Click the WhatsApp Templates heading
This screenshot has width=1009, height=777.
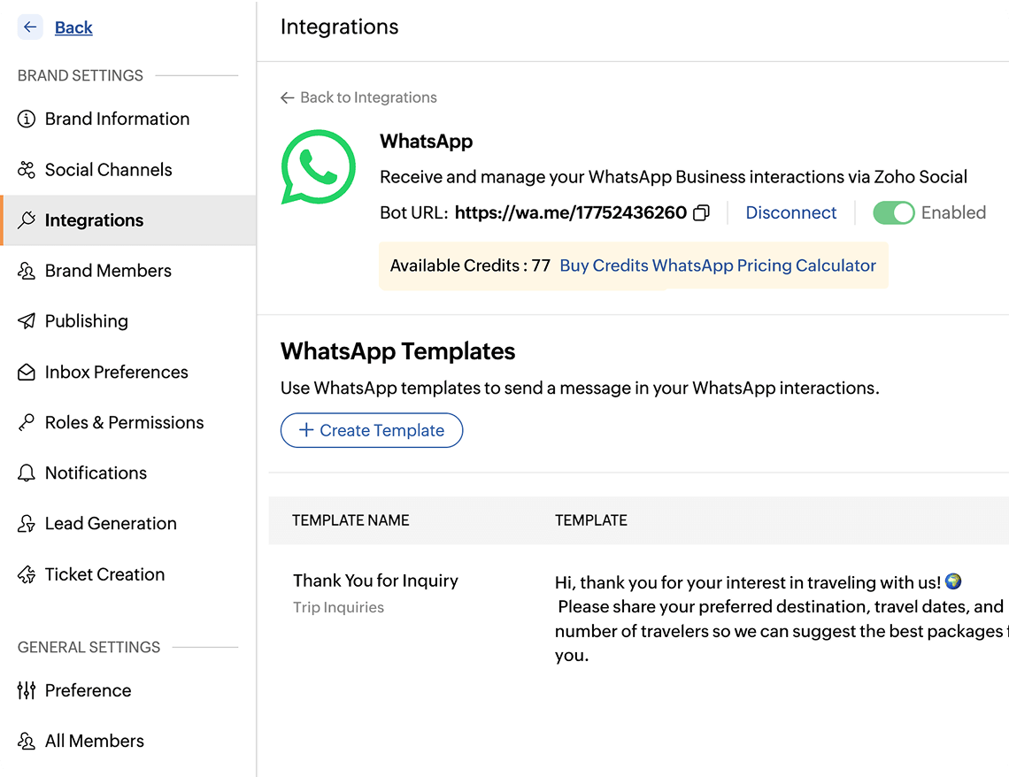[x=397, y=351]
